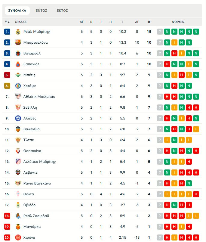Click the red position 18 badge
Viewport: 206px width, 242px height.
coord(7,216)
